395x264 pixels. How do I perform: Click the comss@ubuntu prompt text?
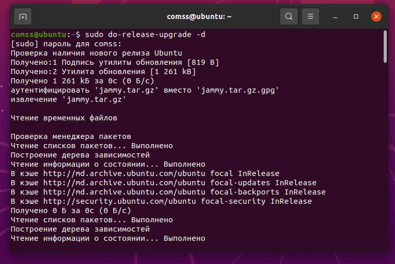point(39,34)
